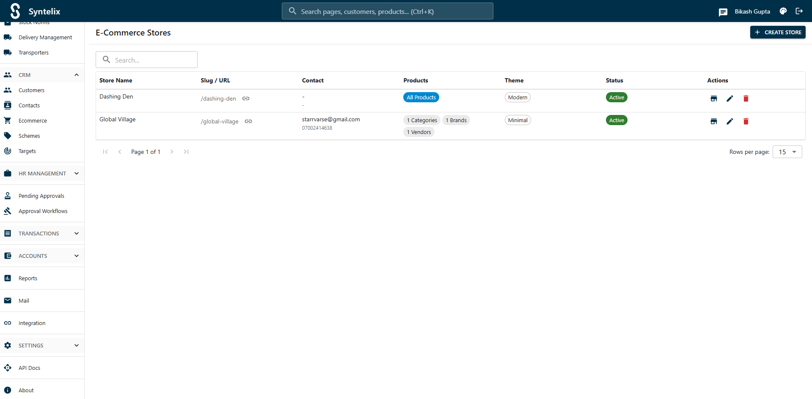Open the chat messages icon
The height and width of the screenshot is (399, 812).
pyautogui.click(x=723, y=12)
